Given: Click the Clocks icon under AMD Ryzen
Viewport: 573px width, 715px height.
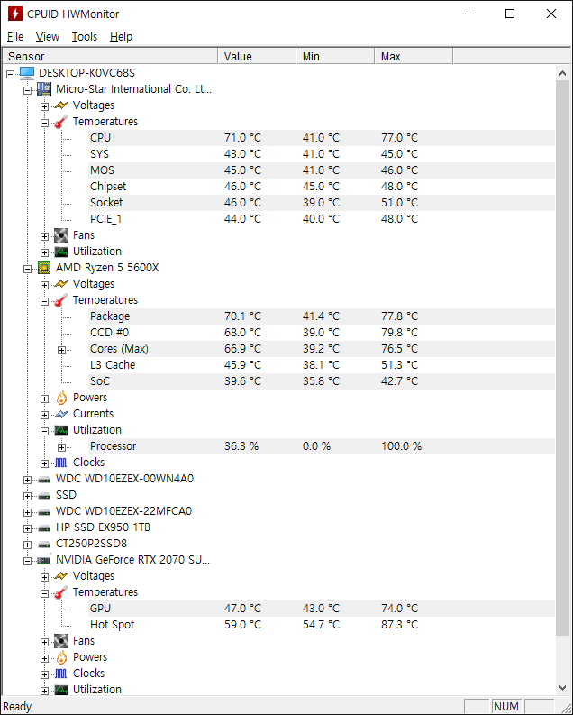Looking at the screenshot, I should tap(60, 463).
